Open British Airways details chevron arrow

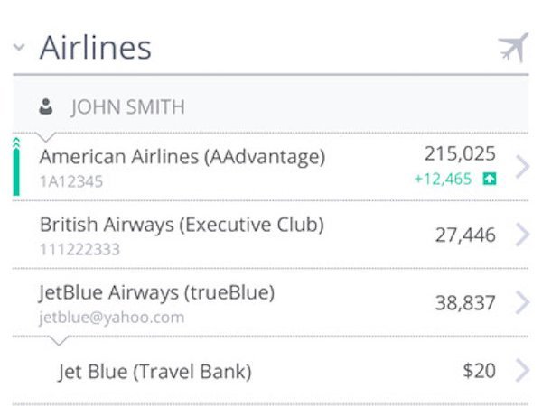click(x=523, y=235)
